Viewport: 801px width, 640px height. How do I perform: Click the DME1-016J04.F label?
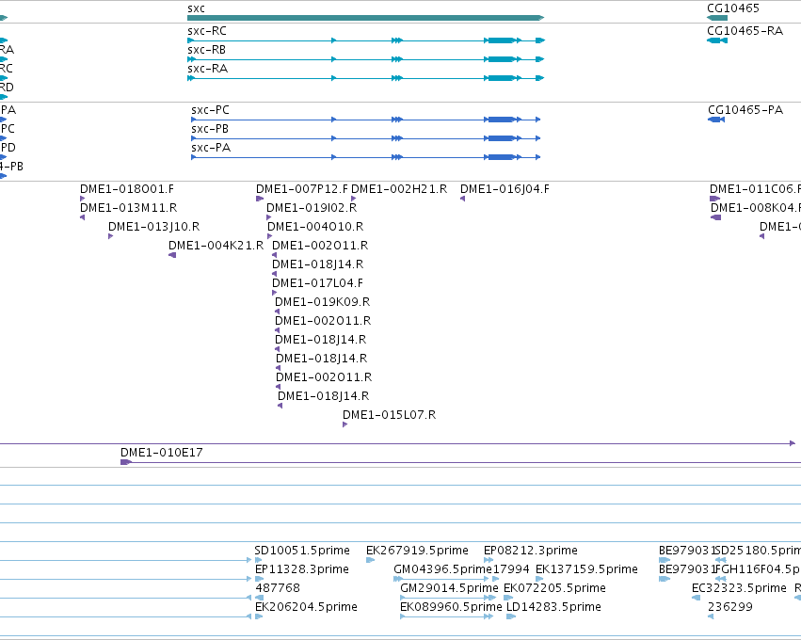[505, 189]
